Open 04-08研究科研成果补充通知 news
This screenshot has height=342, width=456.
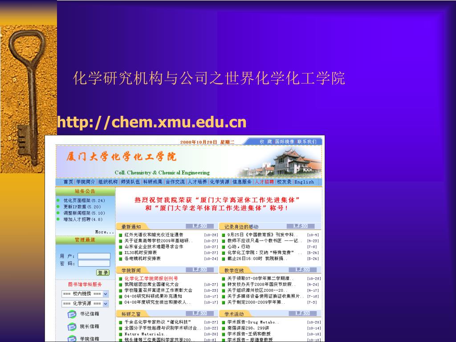click(x=153, y=296)
